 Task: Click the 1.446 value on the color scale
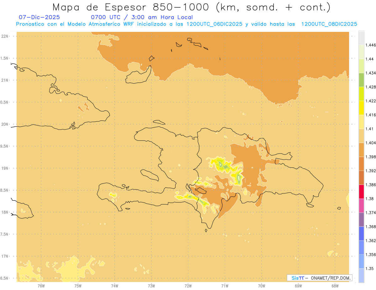pyautogui.click(x=371, y=45)
